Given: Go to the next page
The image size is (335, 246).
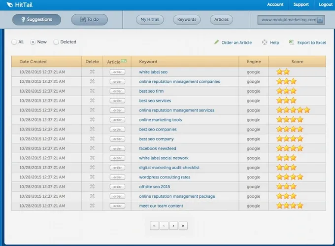Looking at the screenshot, I should click(173, 225).
